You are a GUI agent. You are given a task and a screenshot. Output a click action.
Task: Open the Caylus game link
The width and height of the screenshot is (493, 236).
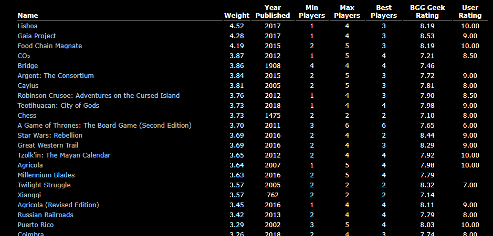click(x=28, y=86)
